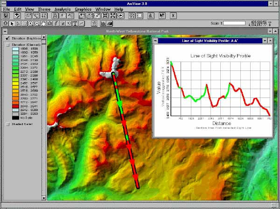280x209 pixels.
Task: Select the Pan hand tool
Action: pos(43,23)
